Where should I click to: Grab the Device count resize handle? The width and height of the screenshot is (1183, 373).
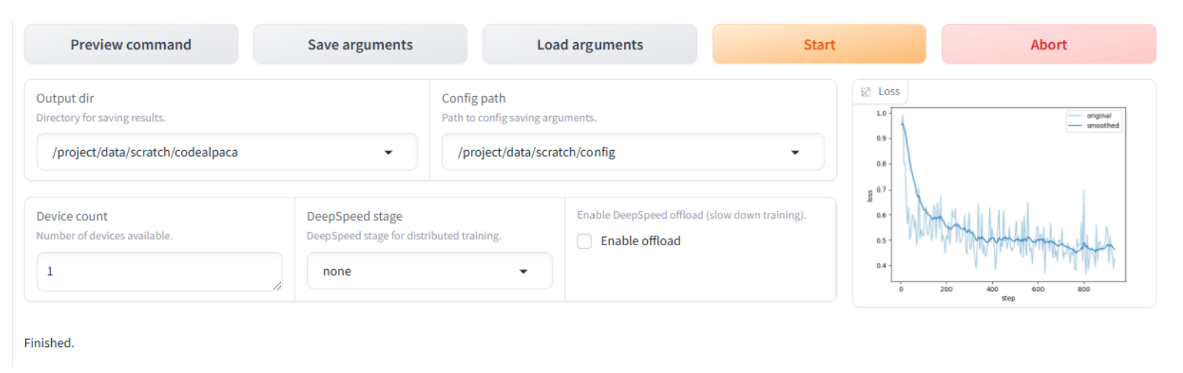[x=277, y=285]
